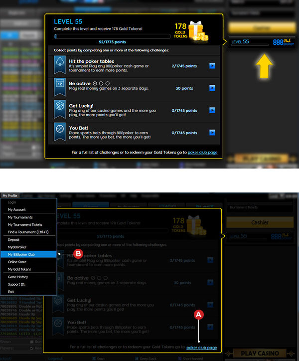Expand the You Bet challenge with the blue arrow in the top popup

click(212, 133)
